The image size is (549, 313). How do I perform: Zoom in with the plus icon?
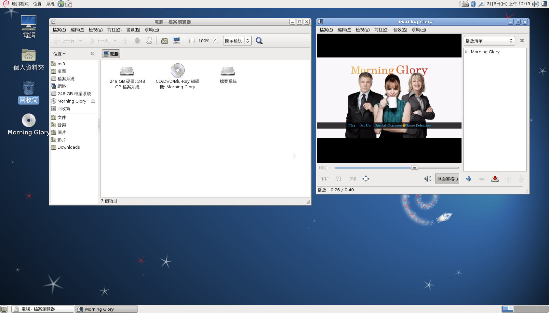216,41
